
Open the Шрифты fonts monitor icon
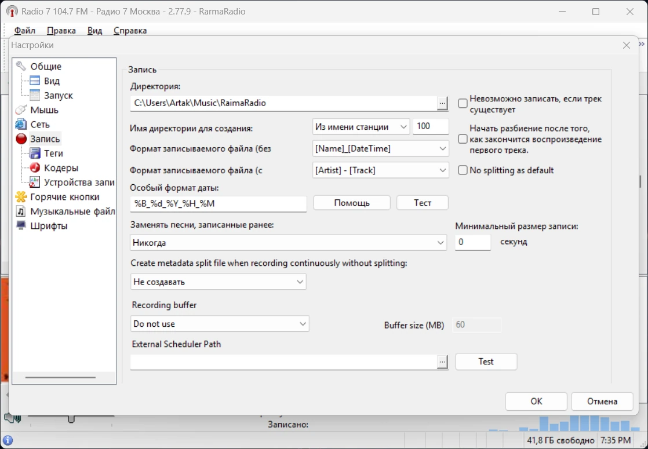pyautogui.click(x=21, y=225)
